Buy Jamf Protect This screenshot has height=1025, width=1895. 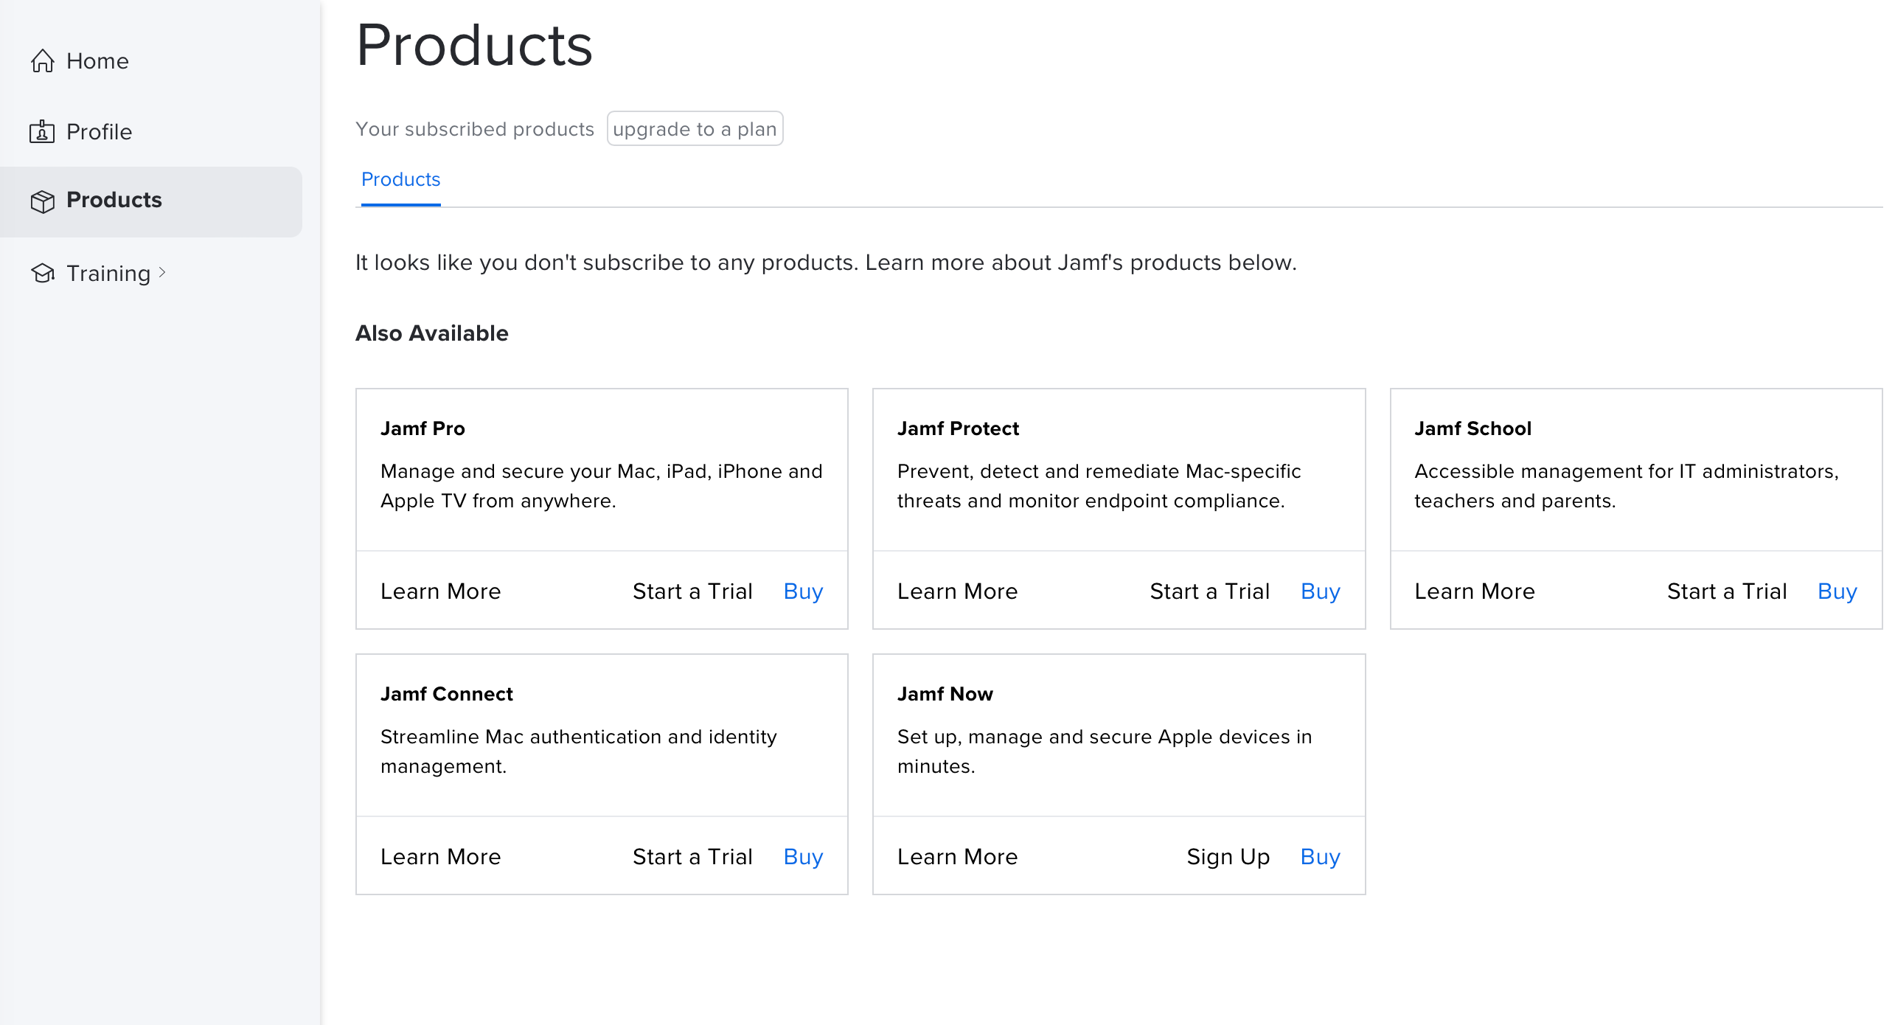click(1320, 591)
